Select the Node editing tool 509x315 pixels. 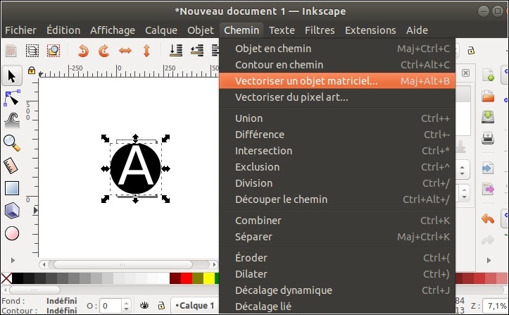pos(12,98)
